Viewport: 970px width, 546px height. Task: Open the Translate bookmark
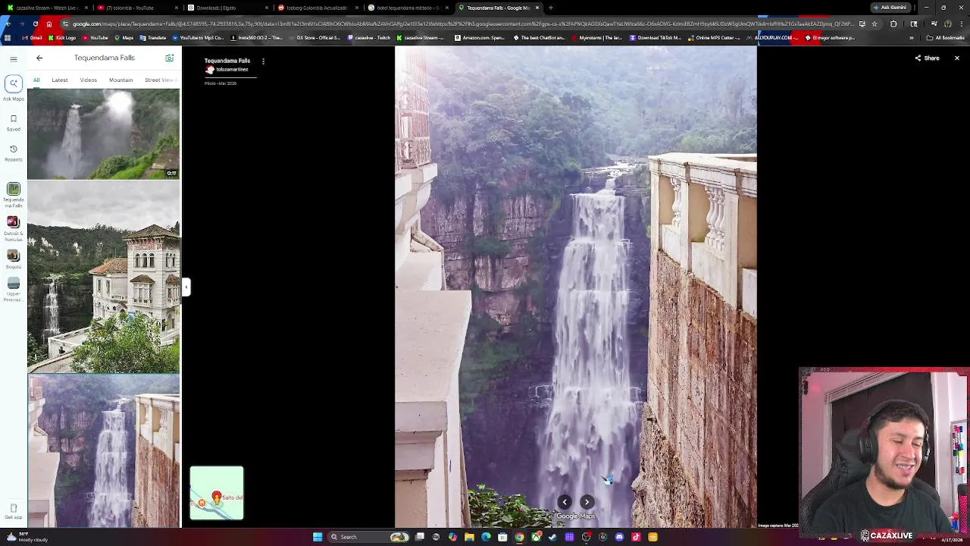(153, 37)
